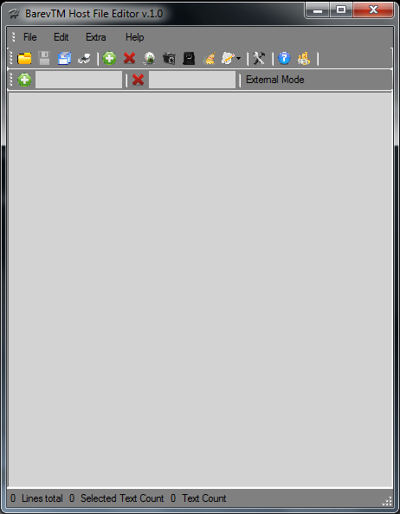
Task: Maximize the BarevTM Host File Editor window
Action: [341, 10]
